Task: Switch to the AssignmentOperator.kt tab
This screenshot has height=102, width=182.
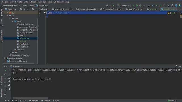Action: pyautogui.click(x=87, y=9)
